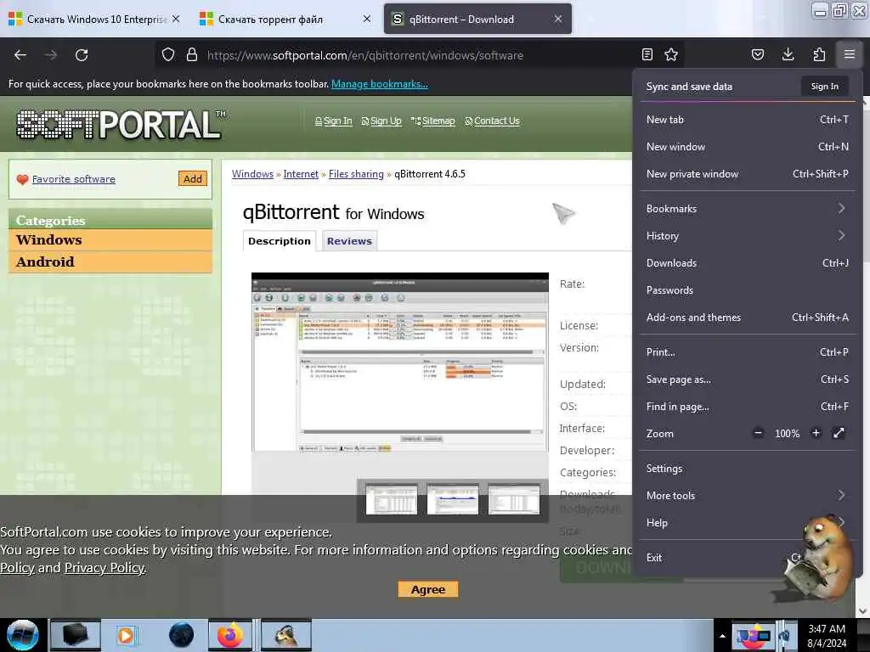Open Passwords from the menu
This screenshot has height=652, width=870.
747,290
